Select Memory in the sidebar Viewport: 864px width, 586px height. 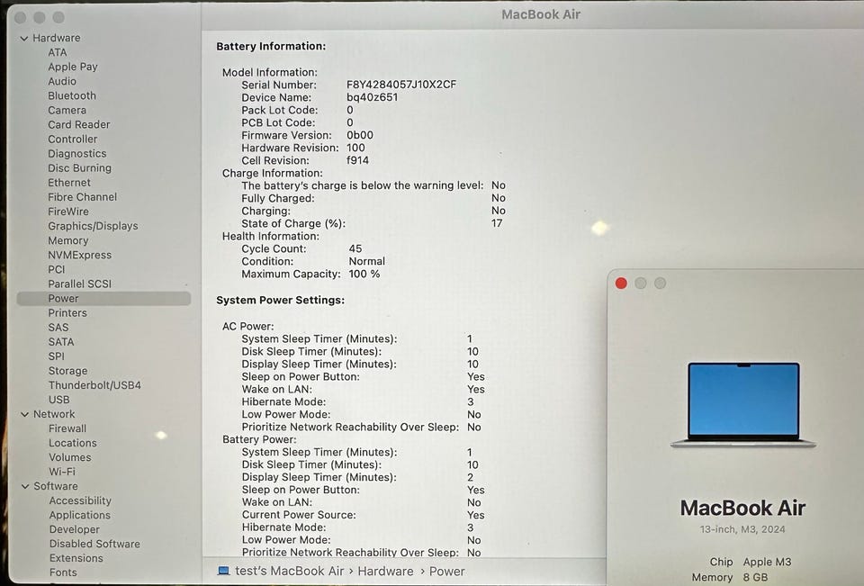(67, 240)
